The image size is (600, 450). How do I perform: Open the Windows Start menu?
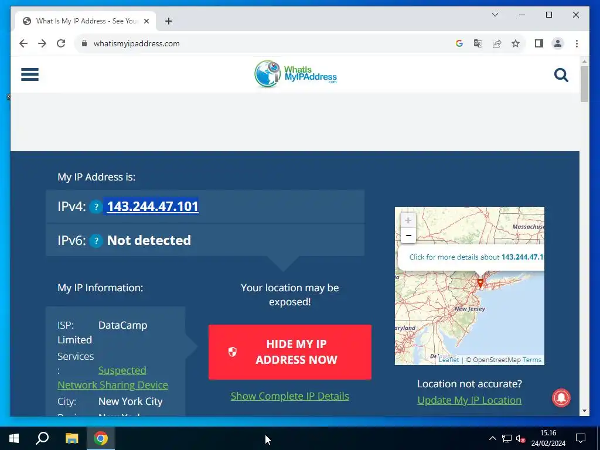click(14, 438)
